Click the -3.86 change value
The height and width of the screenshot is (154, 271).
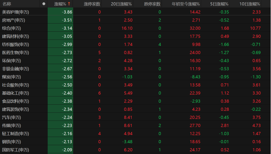click(67, 12)
